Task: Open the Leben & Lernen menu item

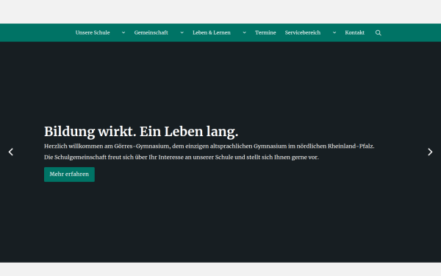Action: pyautogui.click(x=212, y=32)
